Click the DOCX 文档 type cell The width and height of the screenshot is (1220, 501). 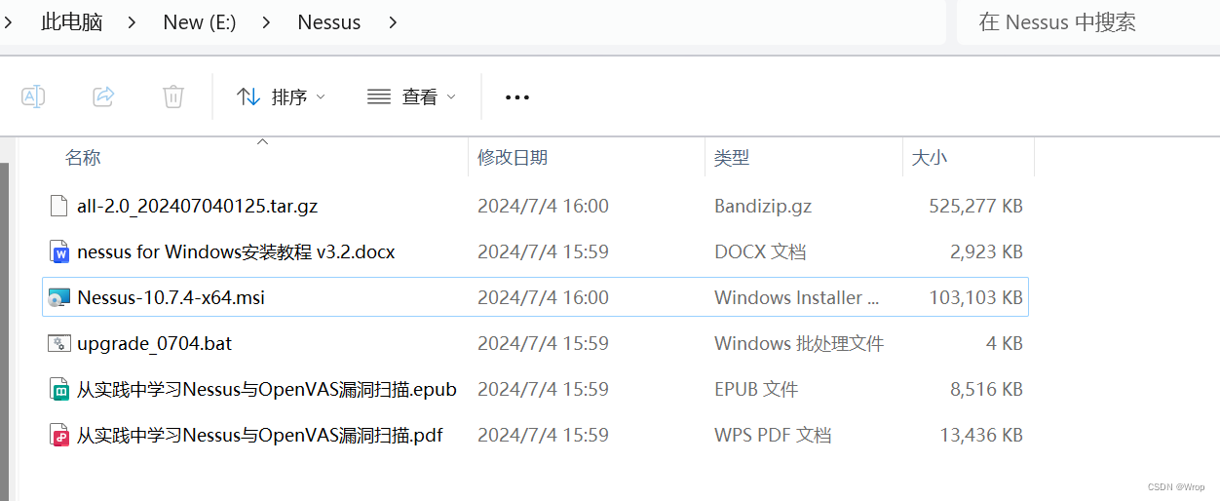point(760,251)
